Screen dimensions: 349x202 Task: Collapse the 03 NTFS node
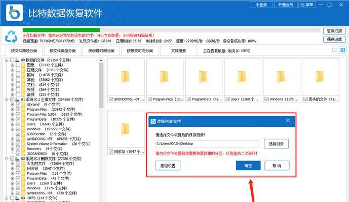point(7,198)
